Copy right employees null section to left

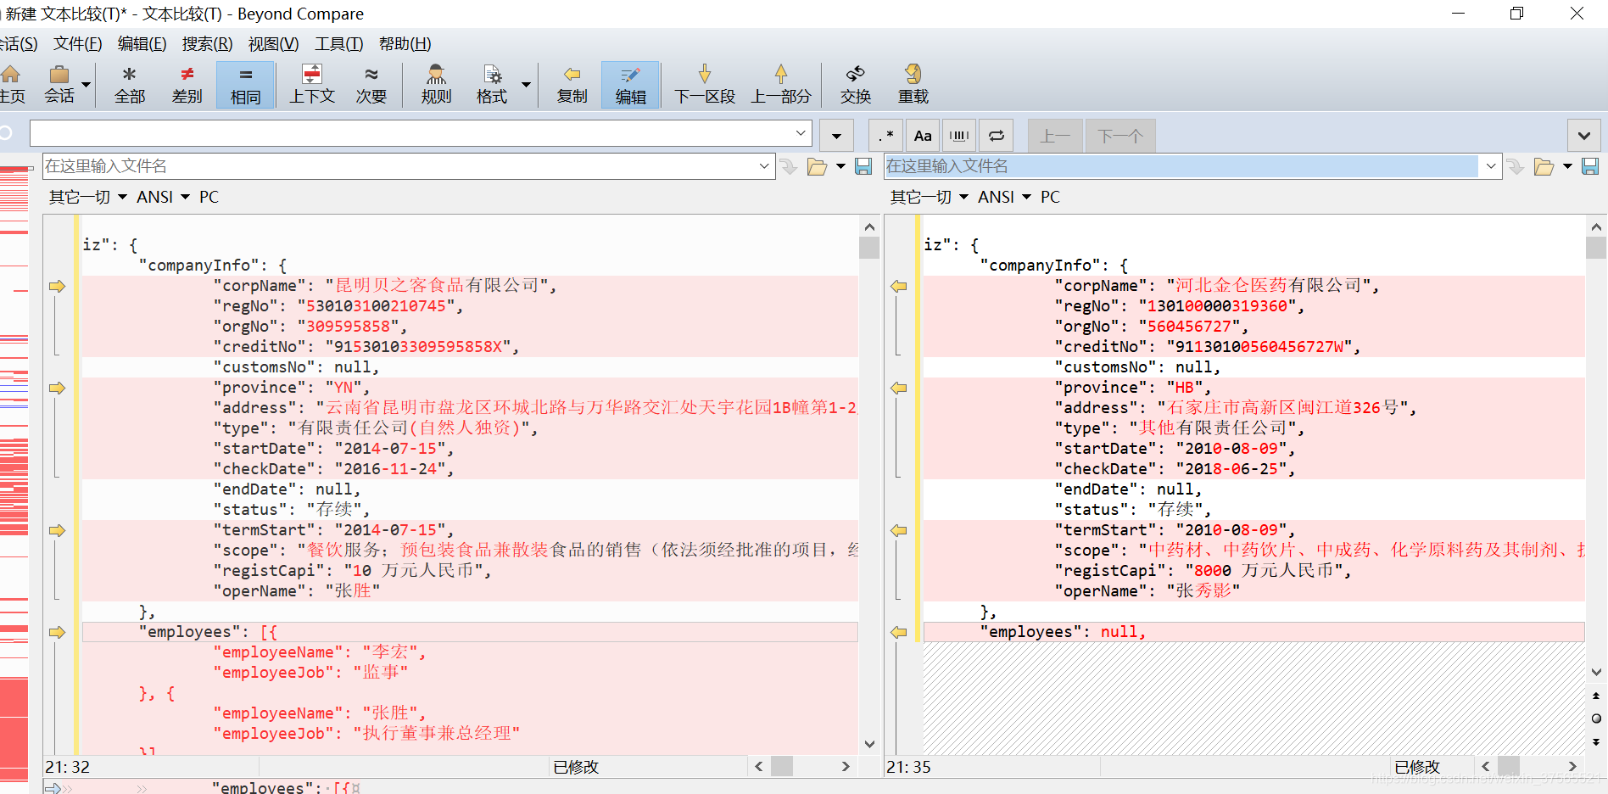tap(899, 632)
